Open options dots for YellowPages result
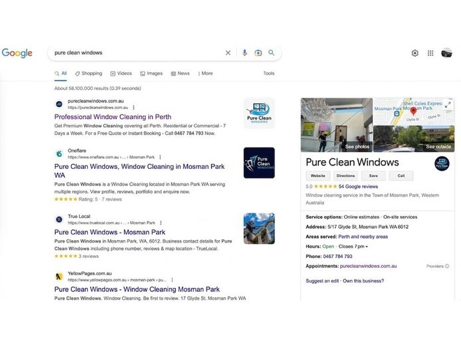The height and width of the screenshot is (347, 461). pos(172,280)
